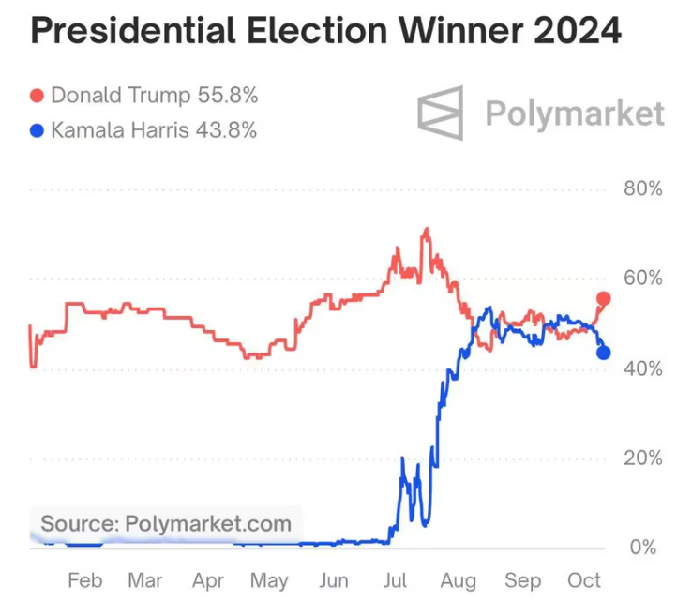Viewport: 692px width, 601px height.
Task: Click the Donald Trump 55.8% legend label
Action: 155,96
